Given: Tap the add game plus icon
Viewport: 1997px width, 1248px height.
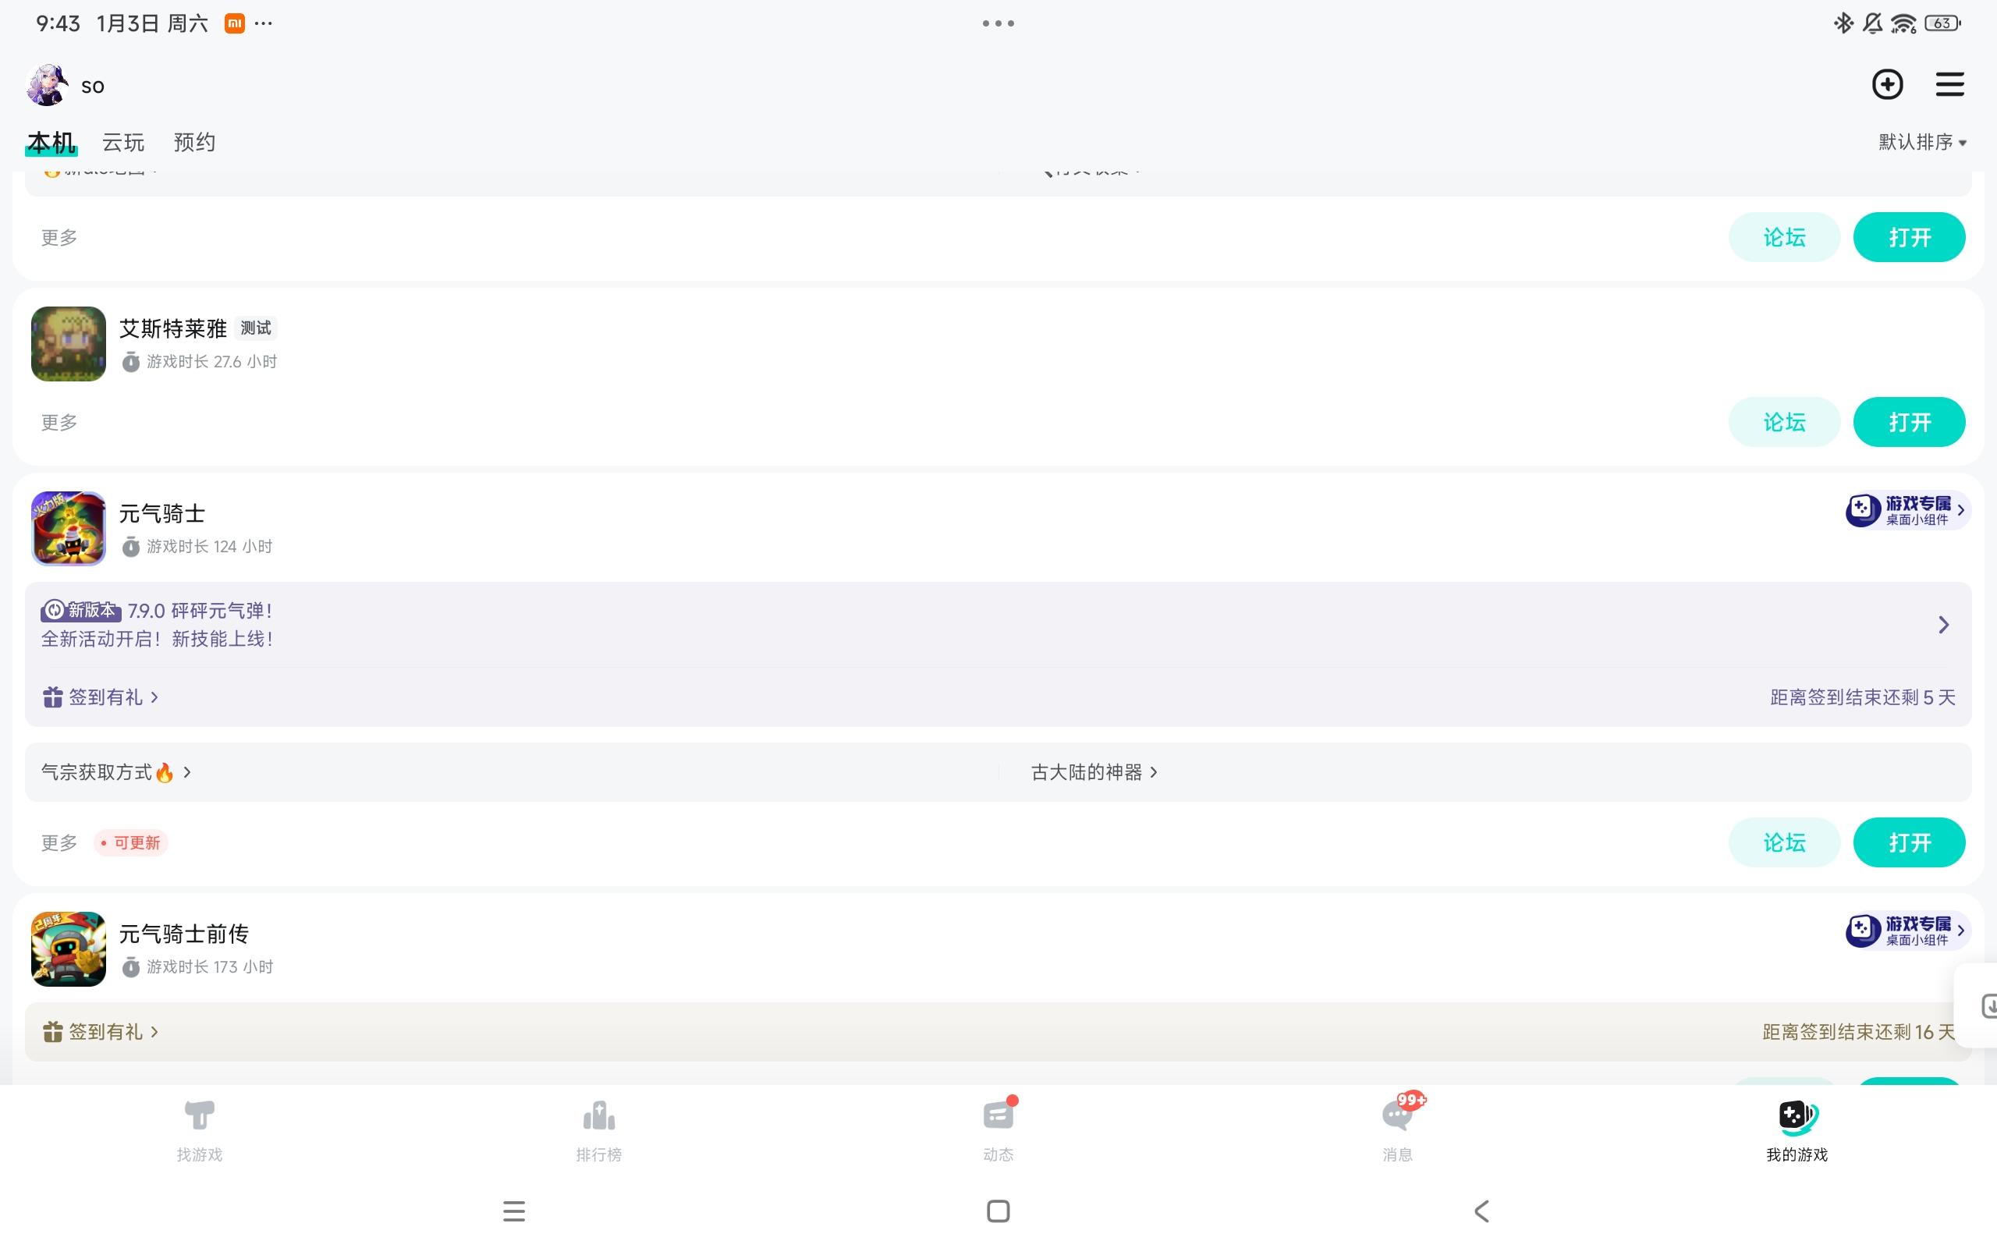Looking at the screenshot, I should coord(1887,84).
